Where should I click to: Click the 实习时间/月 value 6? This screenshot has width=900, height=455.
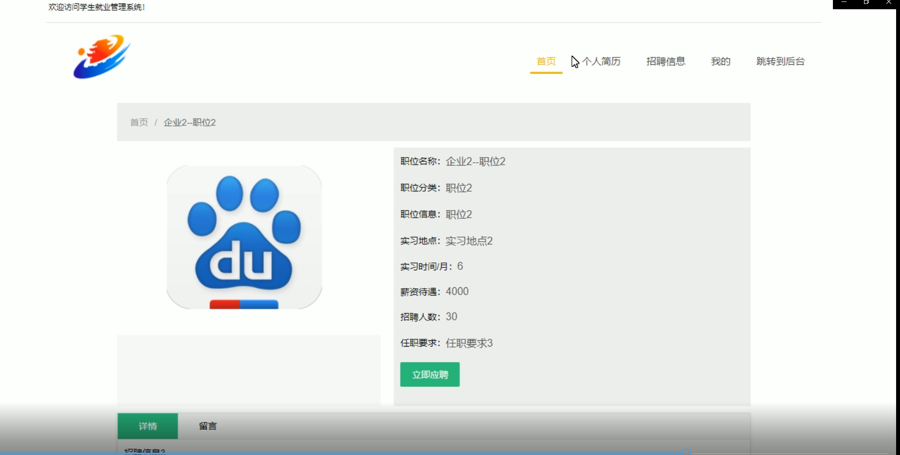pyautogui.click(x=460, y=266)
